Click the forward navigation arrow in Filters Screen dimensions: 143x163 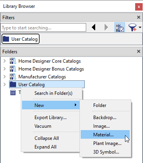pyautogui.click(x=107, y=27)
